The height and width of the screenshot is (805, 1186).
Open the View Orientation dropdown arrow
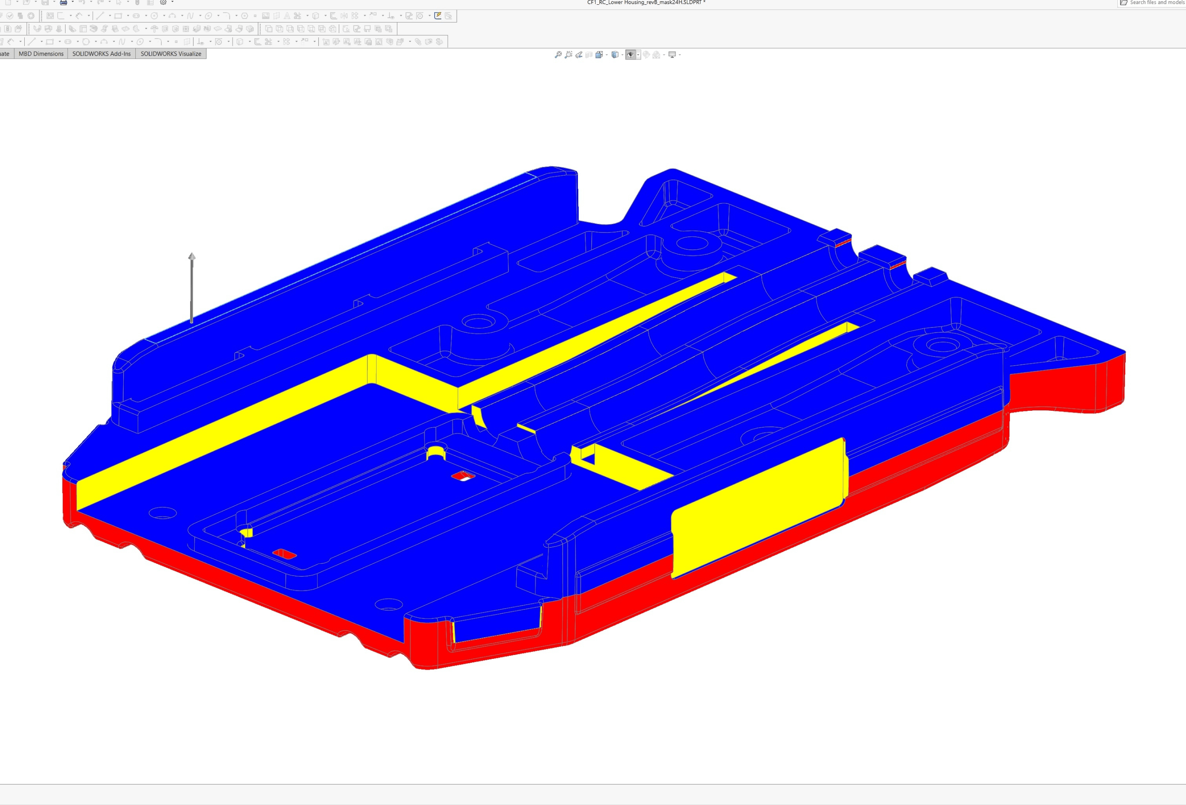[607, 55]
